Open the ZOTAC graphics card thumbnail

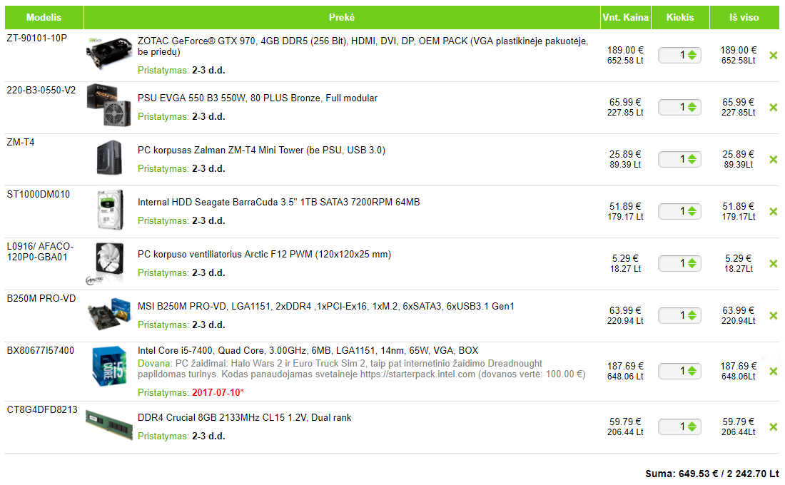pyautogui.click(x=109, y=52)
